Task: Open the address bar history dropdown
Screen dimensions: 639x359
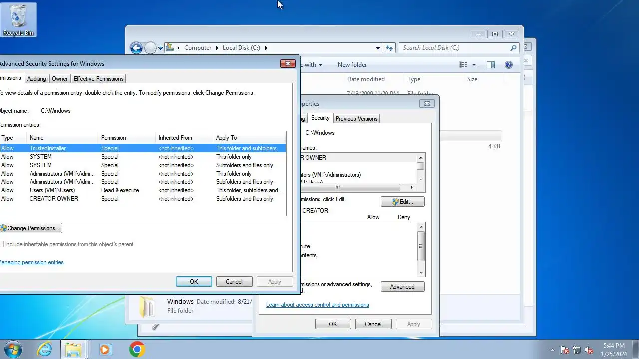Action: (378, 48)
